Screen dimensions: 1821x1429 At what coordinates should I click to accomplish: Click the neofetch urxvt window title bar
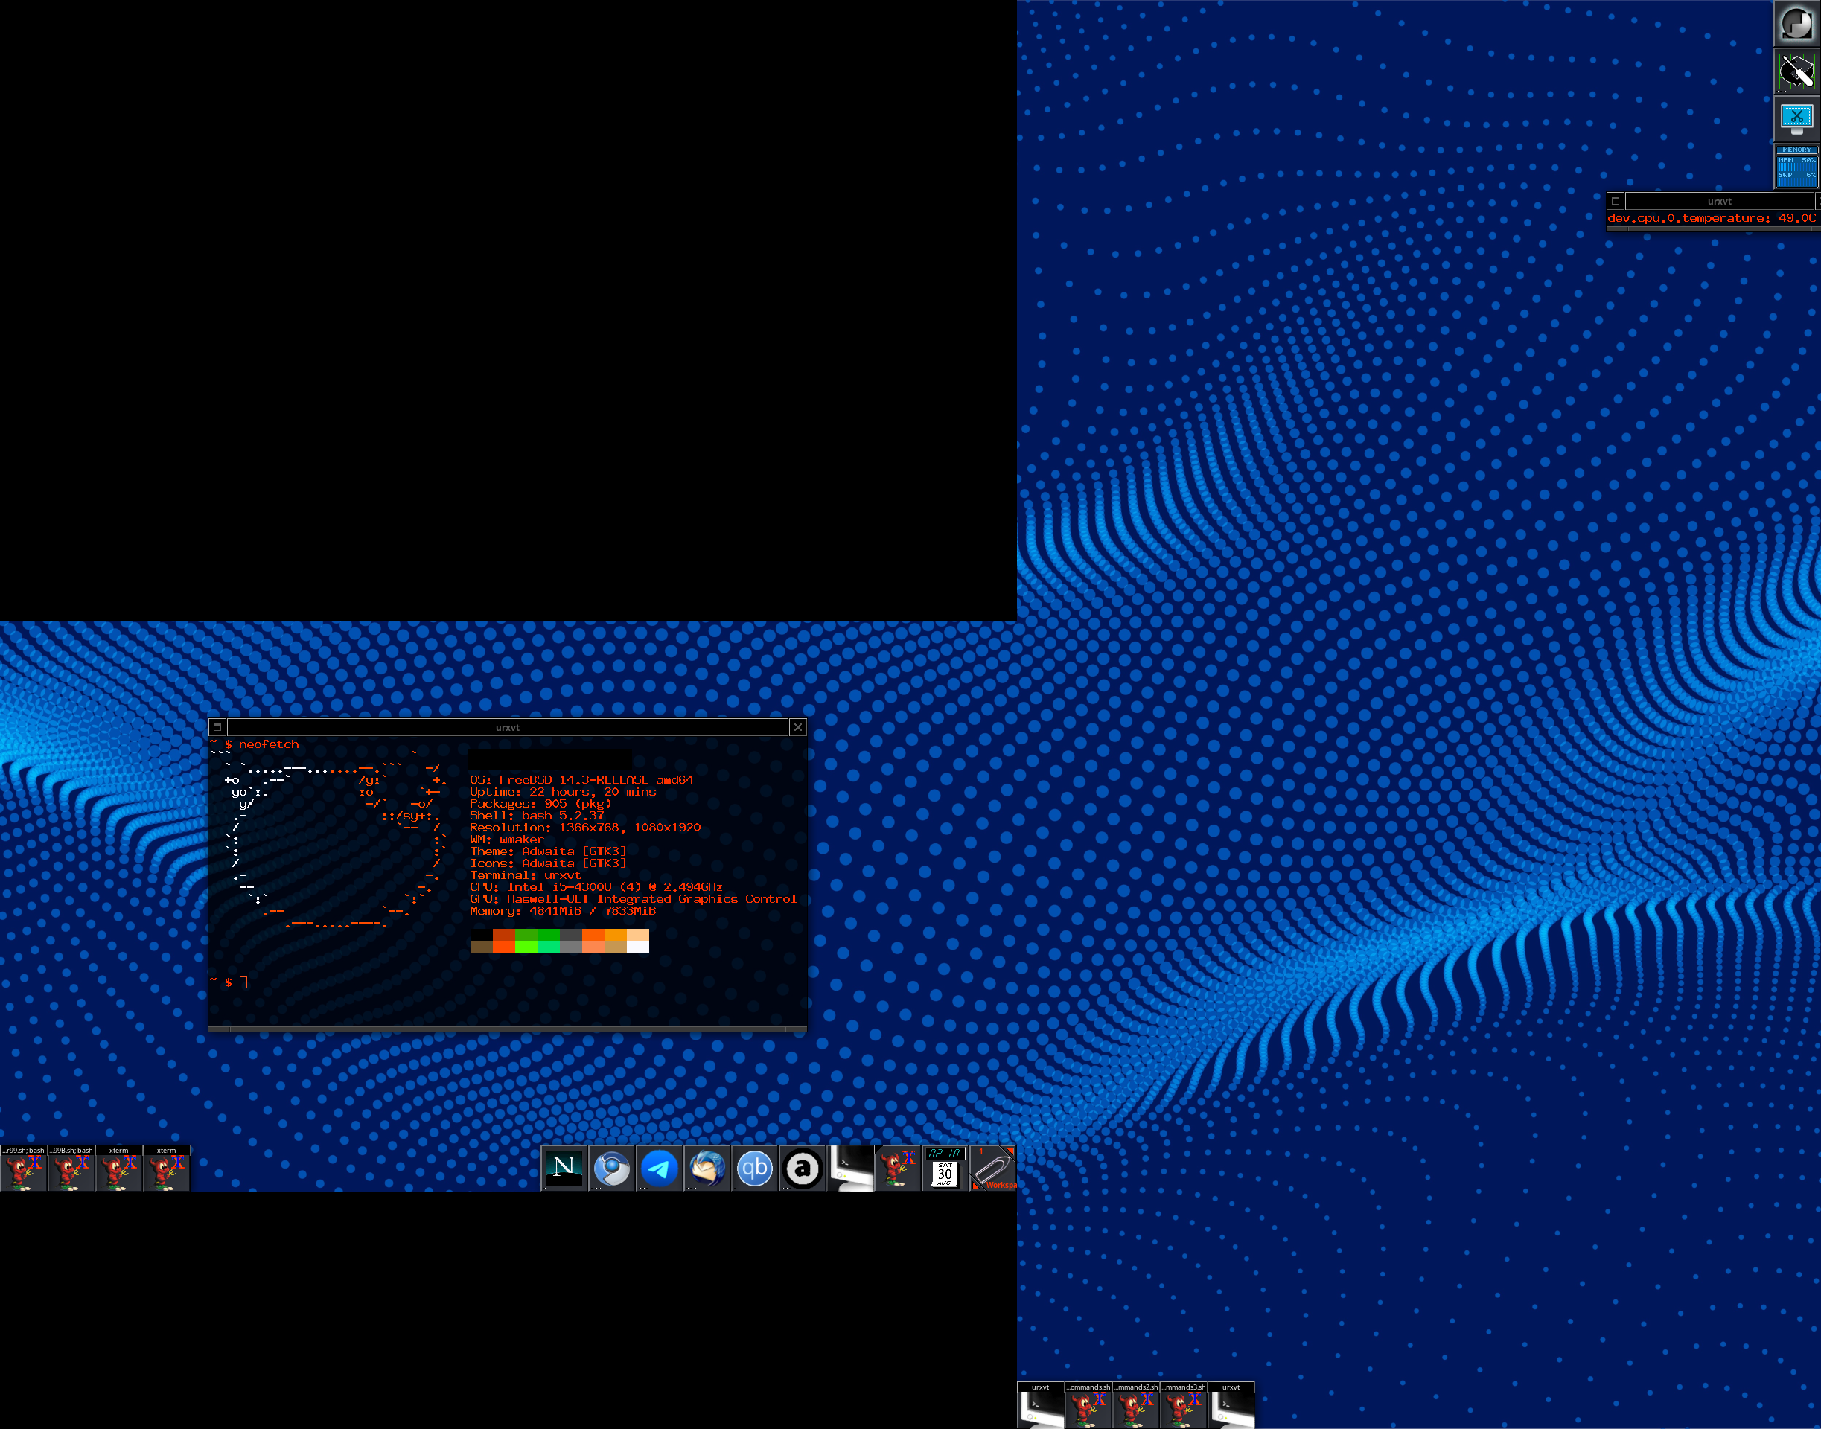click(508, 727)
